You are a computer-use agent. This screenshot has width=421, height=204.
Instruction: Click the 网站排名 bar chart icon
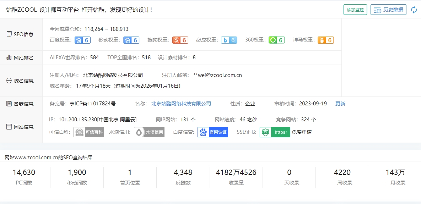click(x=9, y=57)
